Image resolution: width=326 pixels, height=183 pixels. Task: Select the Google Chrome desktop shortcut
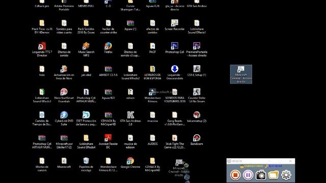[130, 163]
